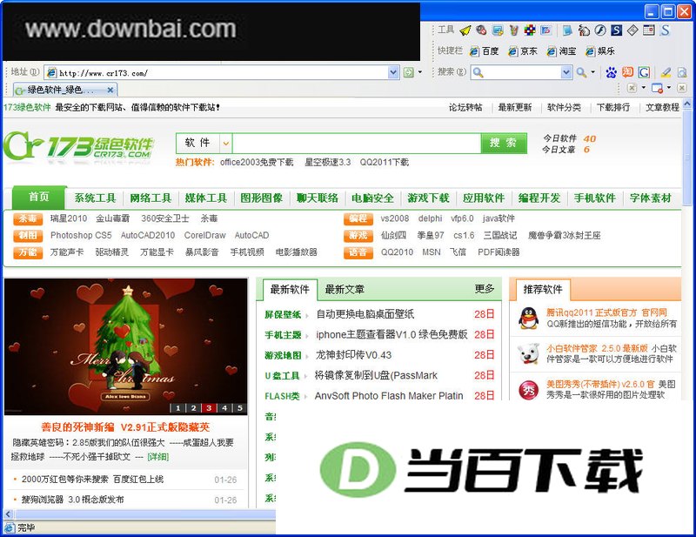Open the 娱乐 quick link

point(600,51)
